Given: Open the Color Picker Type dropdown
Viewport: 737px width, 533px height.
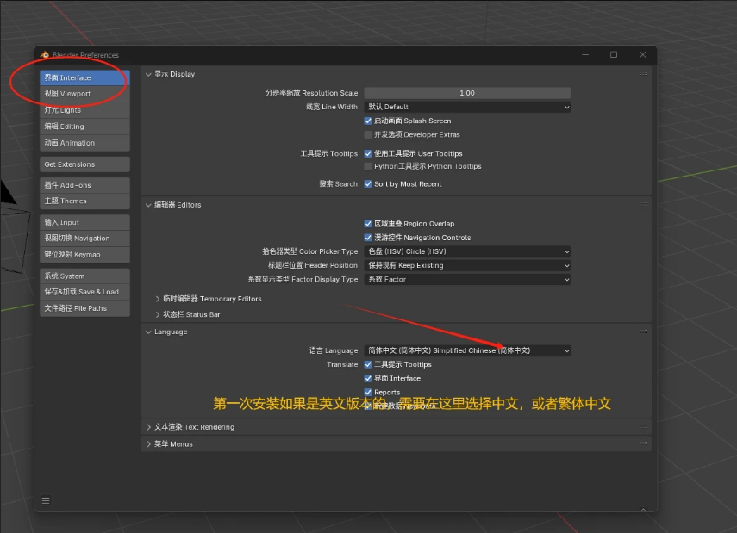Looking at the screenshot, I should 467,251.
